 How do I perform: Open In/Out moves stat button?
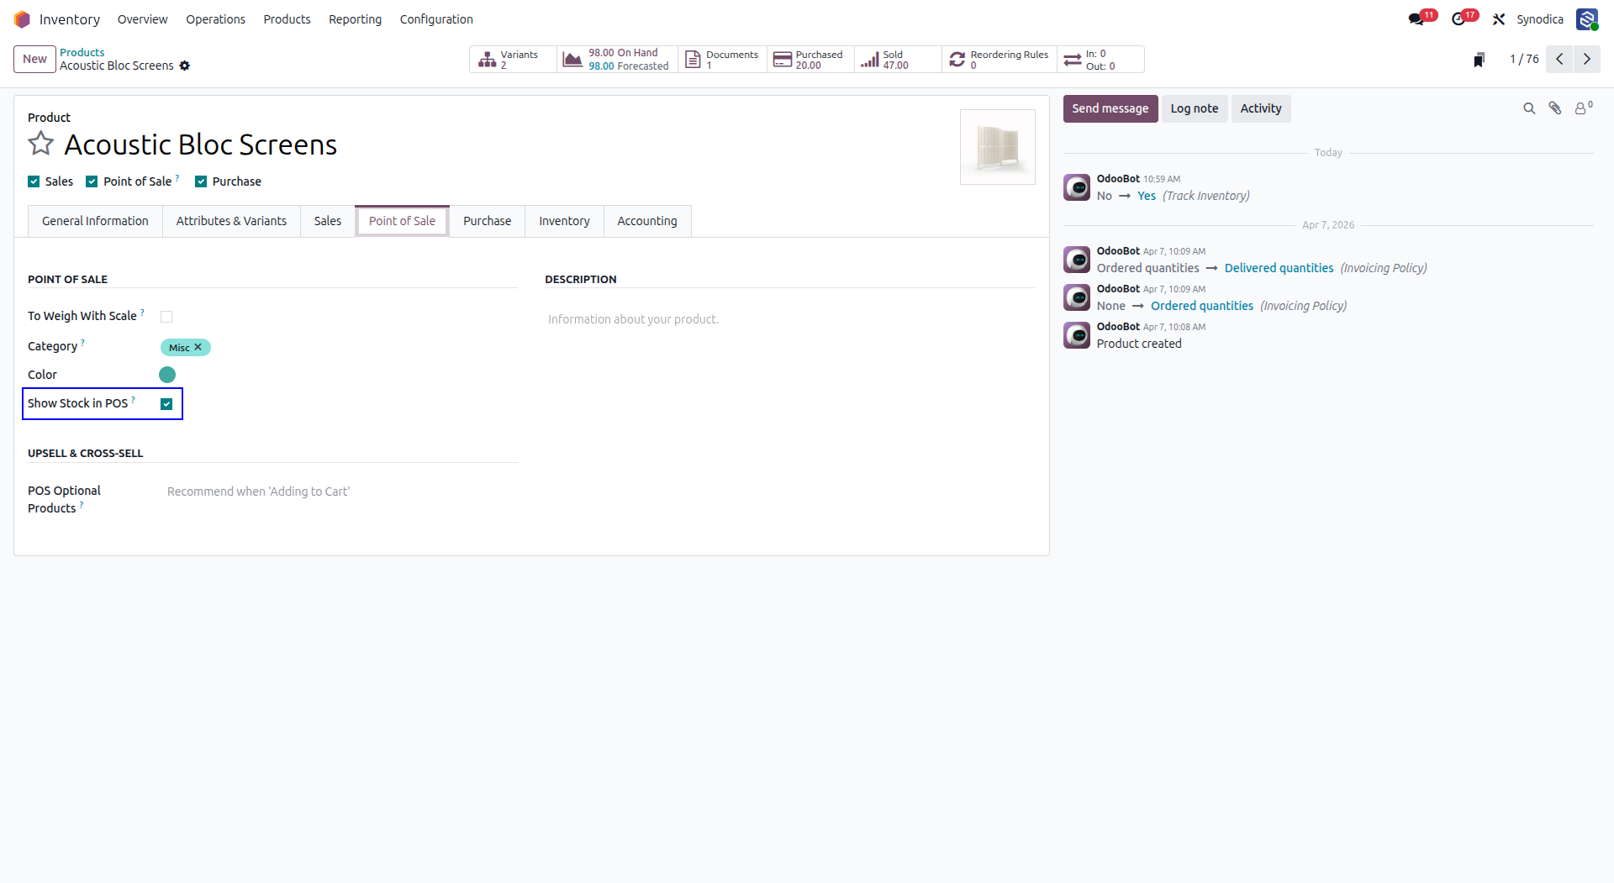coord(1100,60)
